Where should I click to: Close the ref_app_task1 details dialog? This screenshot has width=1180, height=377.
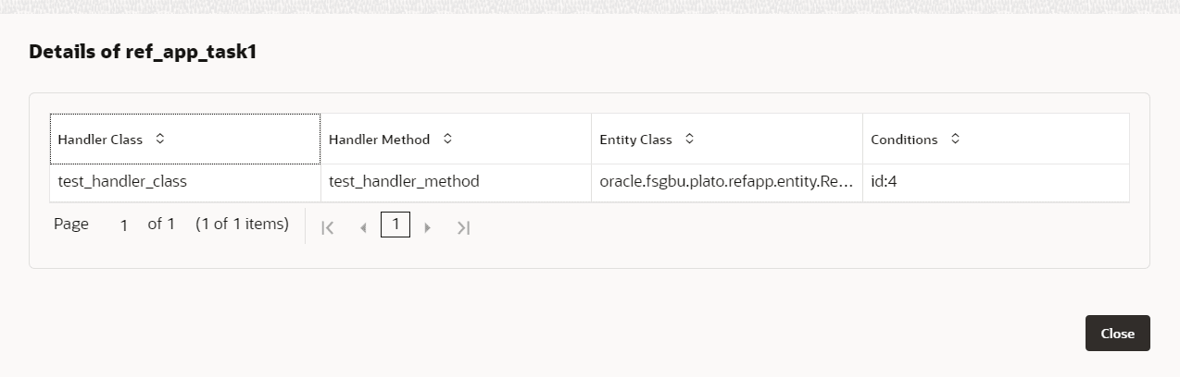[1117, 334]
